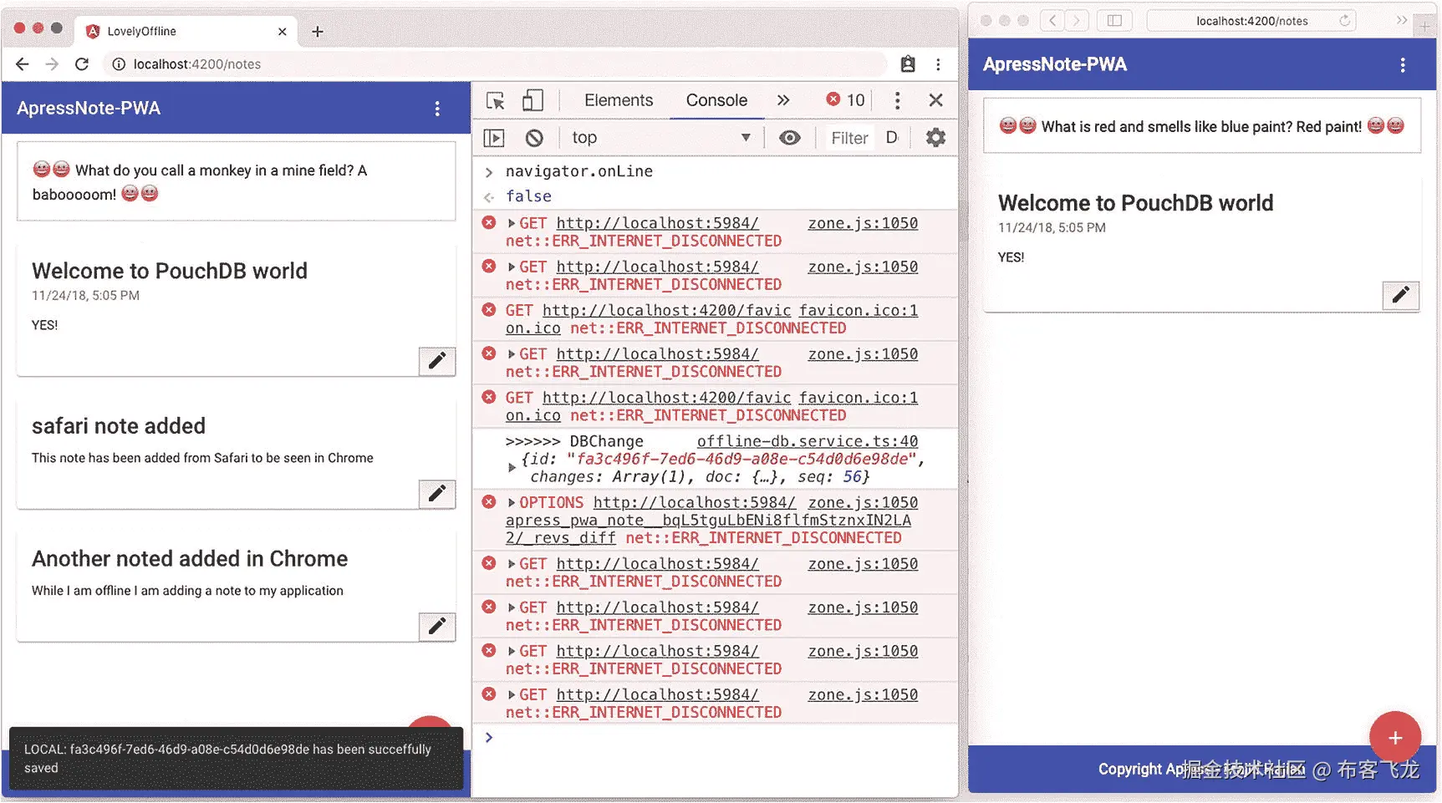The image size is (1442, 803).
Task: Edit the Welcome to PouchDB world note in Chrome
Action: pos(437,361)
